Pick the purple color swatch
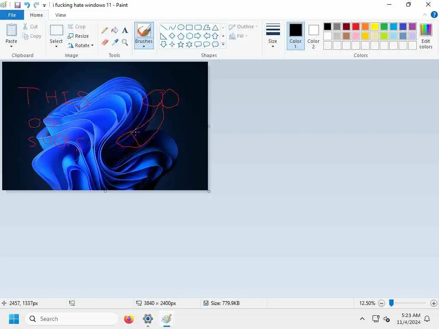Viewport: 439px width, 329px height. click(412, 27)
